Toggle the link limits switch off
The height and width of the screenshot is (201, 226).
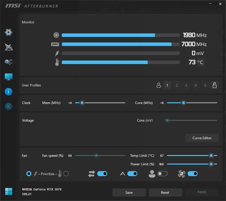coord(102,174)
